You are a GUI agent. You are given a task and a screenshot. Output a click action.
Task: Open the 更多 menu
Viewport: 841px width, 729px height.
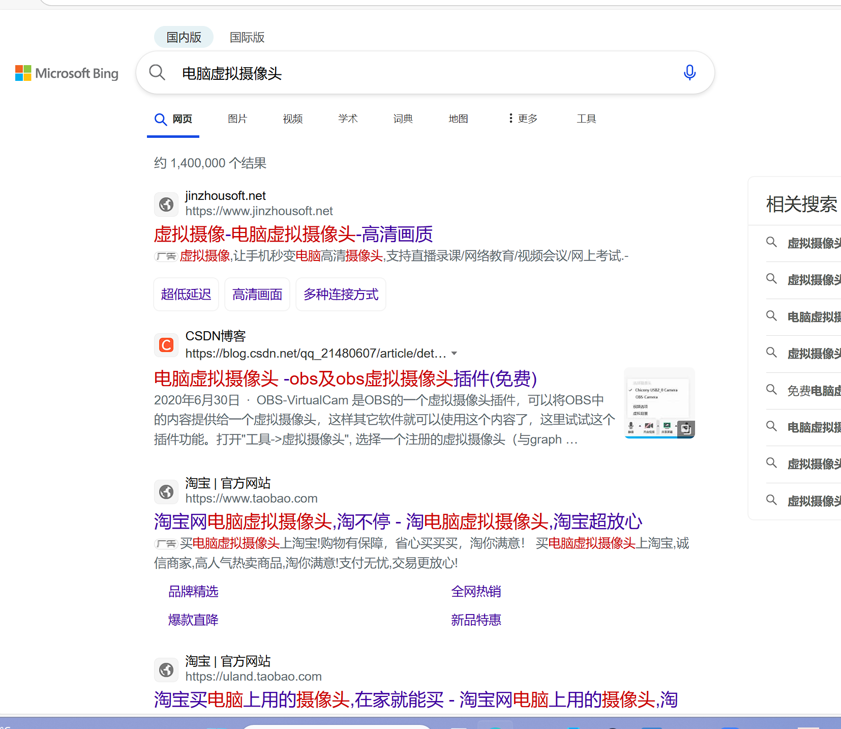(x=523, y=119)
